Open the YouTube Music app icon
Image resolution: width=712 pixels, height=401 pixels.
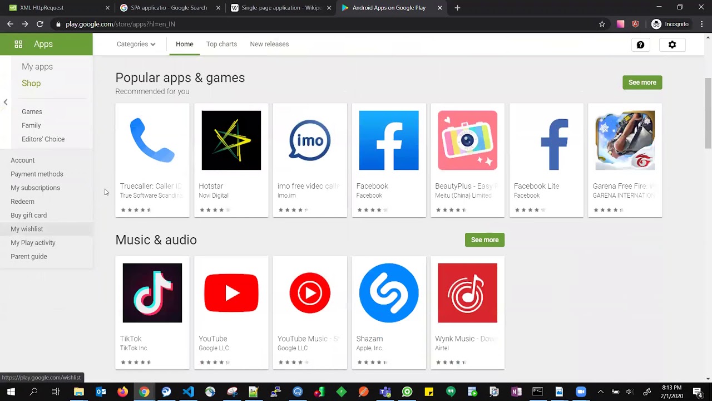pyautogui.click(x=310, y=293)
